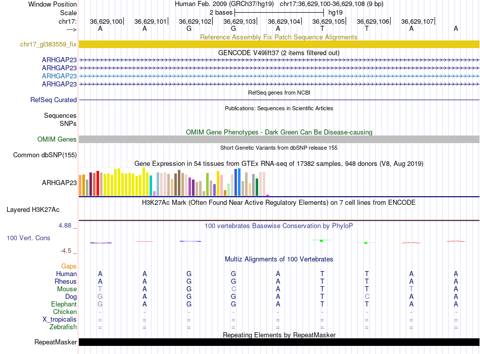
Task: Click the light blue ARHGAP23 transcript label
Action: coord(59,76)
